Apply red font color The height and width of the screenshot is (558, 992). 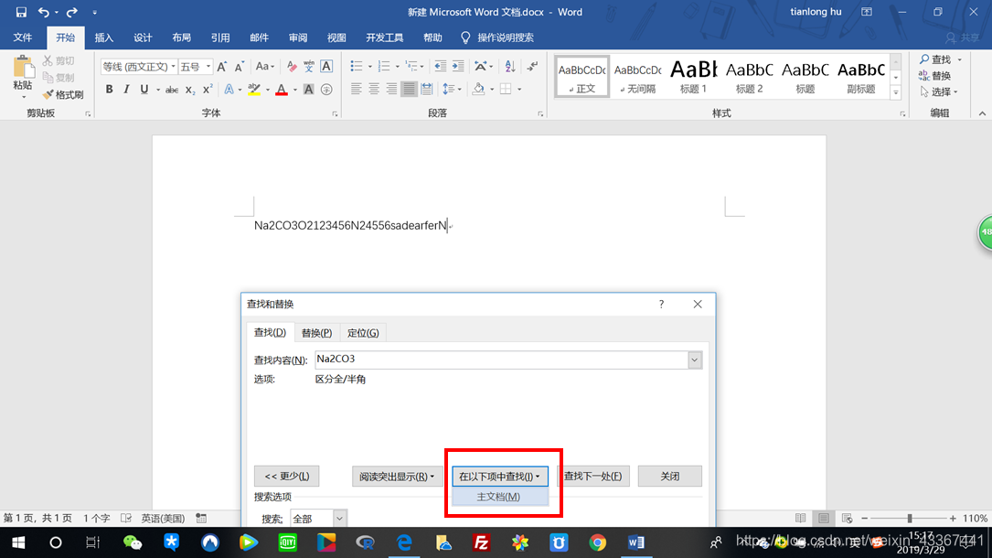(282, 90)
